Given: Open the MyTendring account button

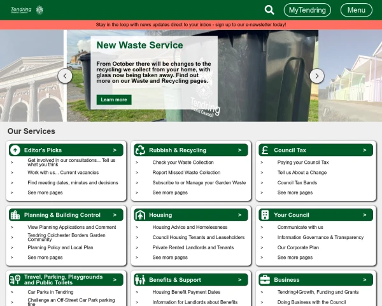Looking at the screenshot, I should tap(308, 10).
